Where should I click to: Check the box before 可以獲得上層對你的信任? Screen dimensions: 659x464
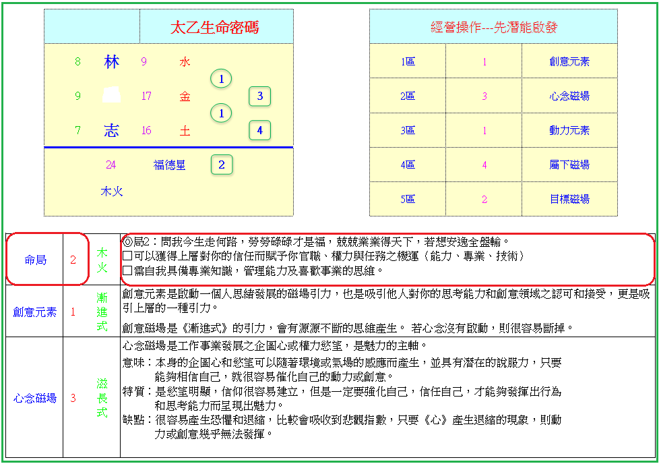(127, 256)
